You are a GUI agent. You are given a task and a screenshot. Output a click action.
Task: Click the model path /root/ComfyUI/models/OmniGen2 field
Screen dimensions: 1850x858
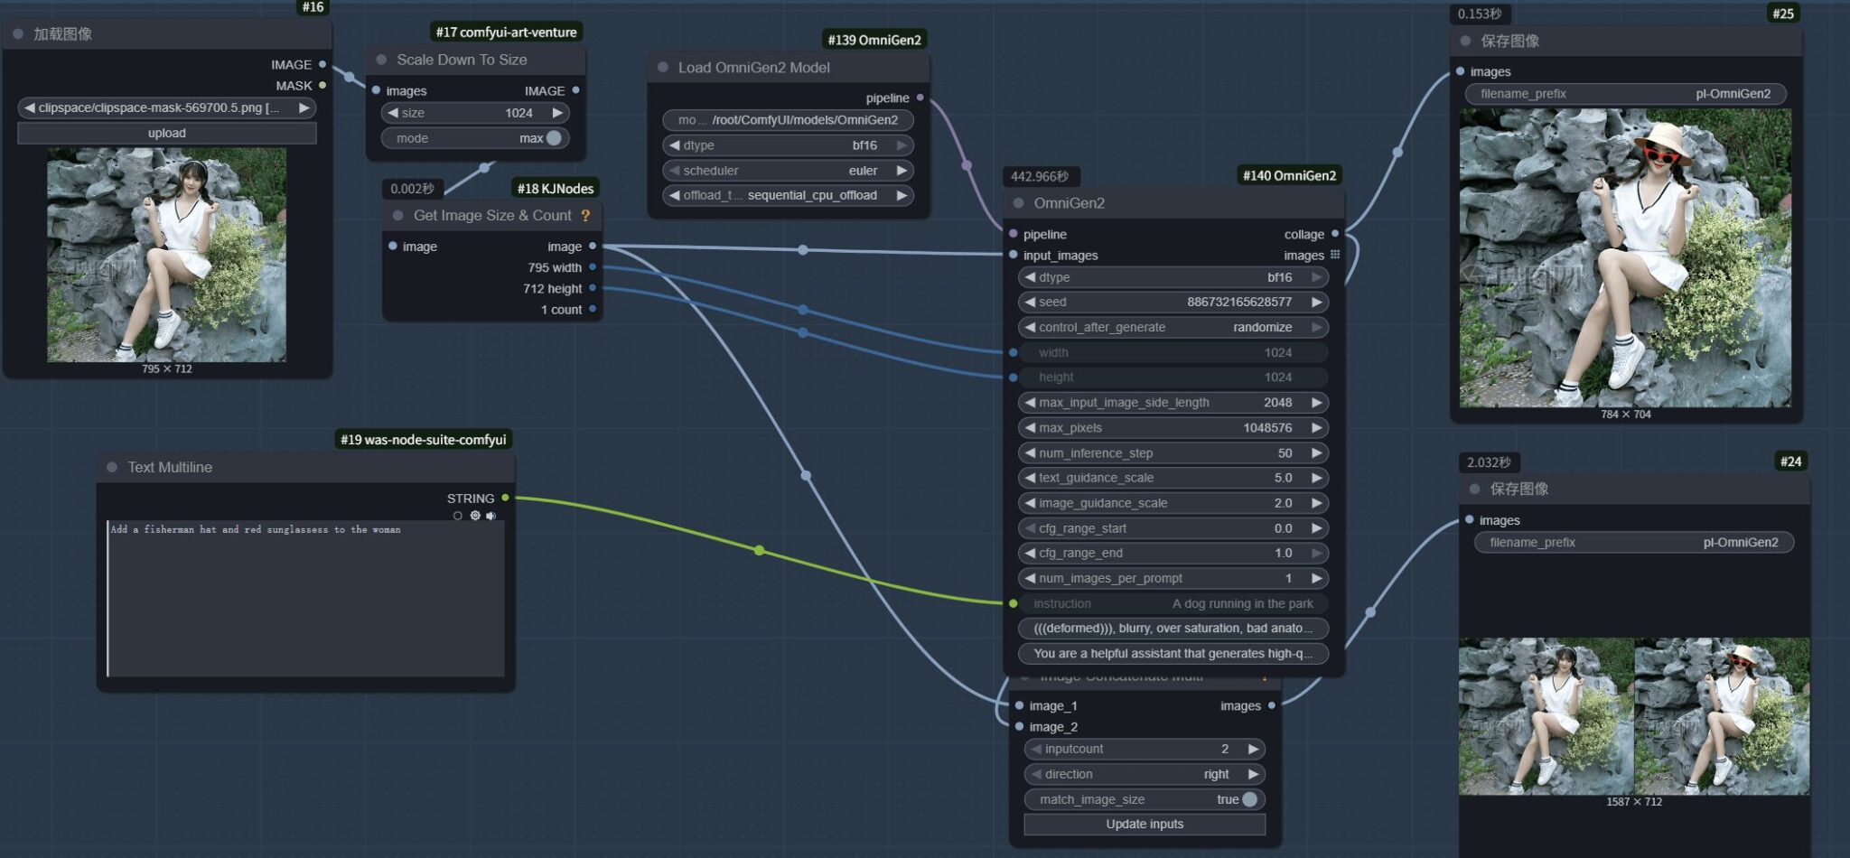click(x=788, y=120)
